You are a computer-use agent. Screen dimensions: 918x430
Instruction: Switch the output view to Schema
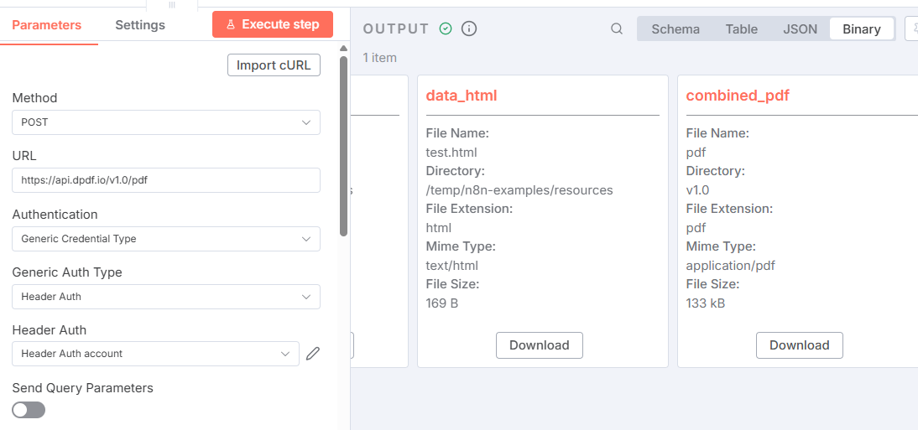675,28
